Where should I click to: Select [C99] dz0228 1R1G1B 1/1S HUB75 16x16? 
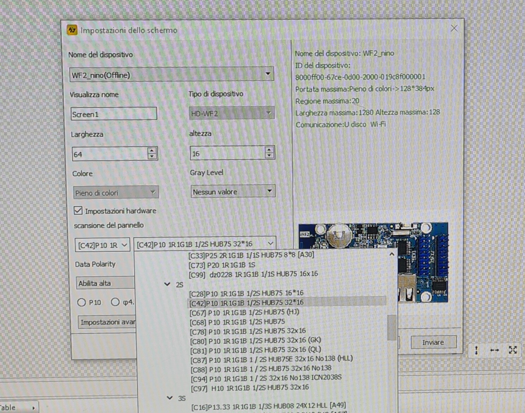pyautogui.click(x=253, y=274)
